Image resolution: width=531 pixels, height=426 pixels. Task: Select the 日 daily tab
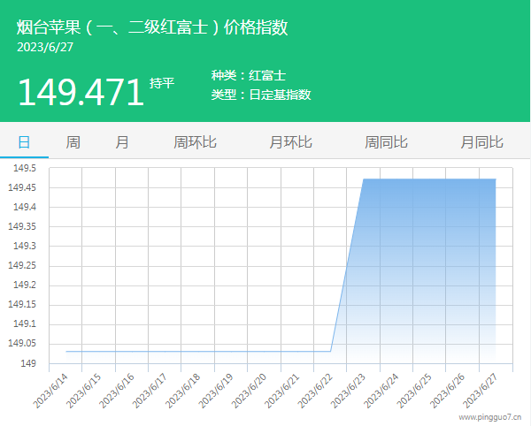pyautogui.click(x=24, y=141)
